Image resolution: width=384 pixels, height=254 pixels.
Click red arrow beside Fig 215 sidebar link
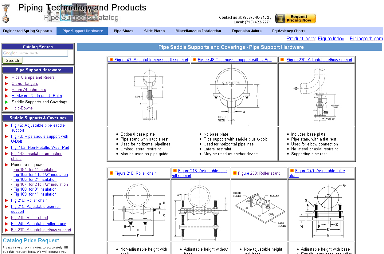(7, 207)
